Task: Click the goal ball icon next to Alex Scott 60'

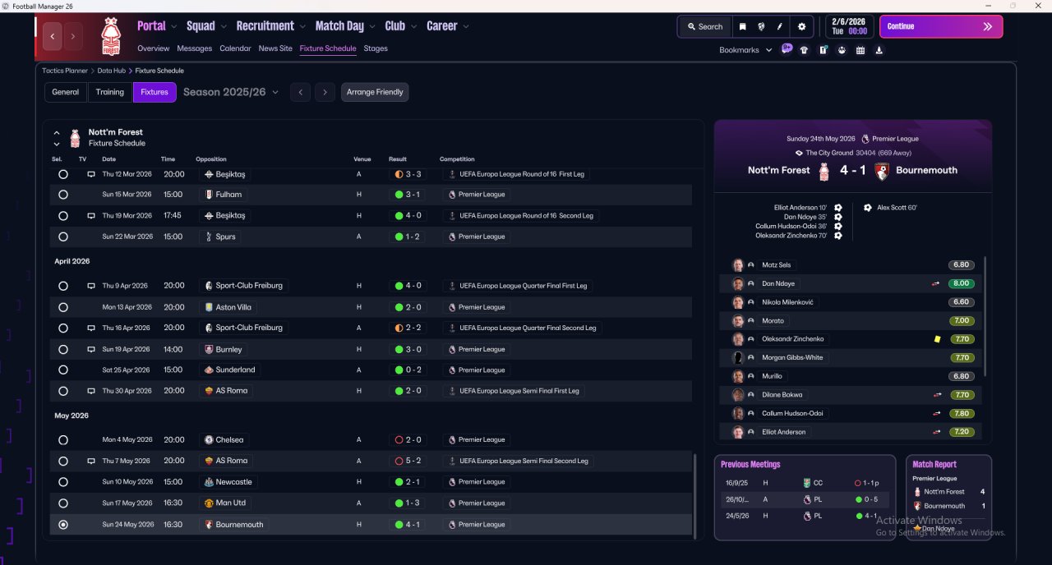Action: 868,208
